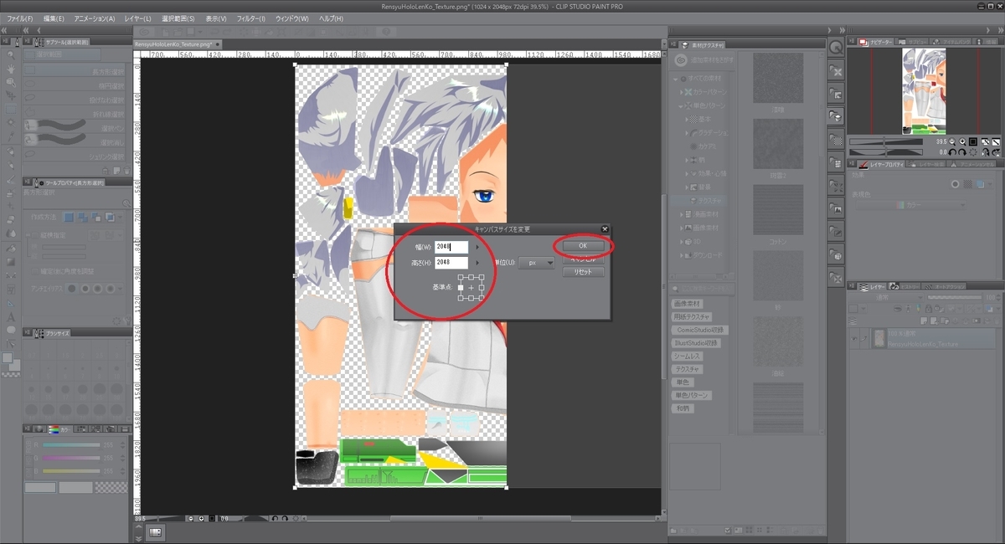Image resolution: width=1005 pixels, height=544 pixels.
Task: Open the 編集(E) menu
Action: click(x=55, y=18)
